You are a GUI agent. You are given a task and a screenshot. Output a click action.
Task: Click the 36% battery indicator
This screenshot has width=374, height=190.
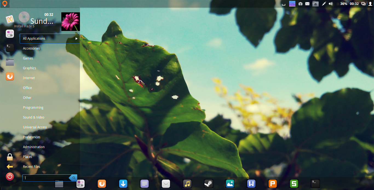point(342,4)
